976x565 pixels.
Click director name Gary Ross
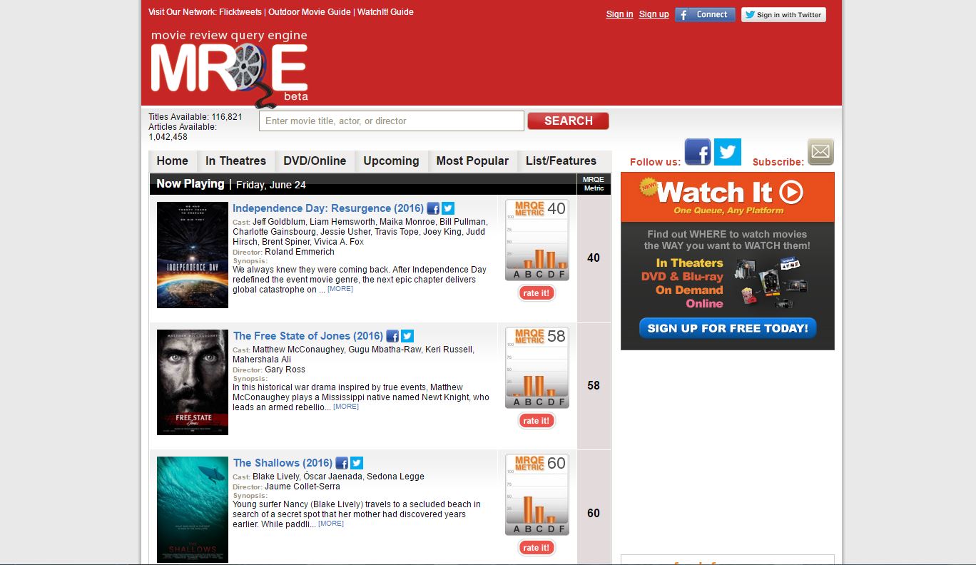[285, 370]
